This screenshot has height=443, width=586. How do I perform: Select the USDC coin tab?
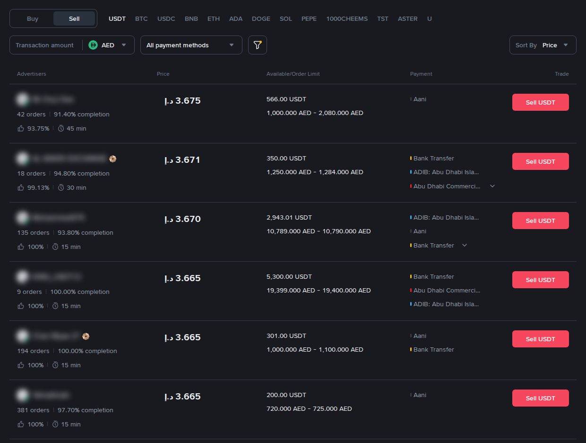(166, 18)
